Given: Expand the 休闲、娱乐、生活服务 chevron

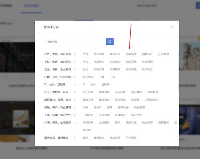Looking at the screenshot, I should 75,123.
